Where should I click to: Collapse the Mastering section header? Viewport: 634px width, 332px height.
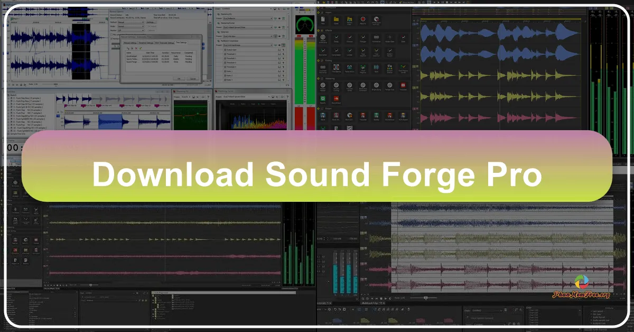tap(319, 79)
